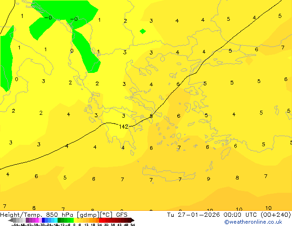Click the small green diamond patch
The image size is (292, 226).
click(x=143, y=31)
